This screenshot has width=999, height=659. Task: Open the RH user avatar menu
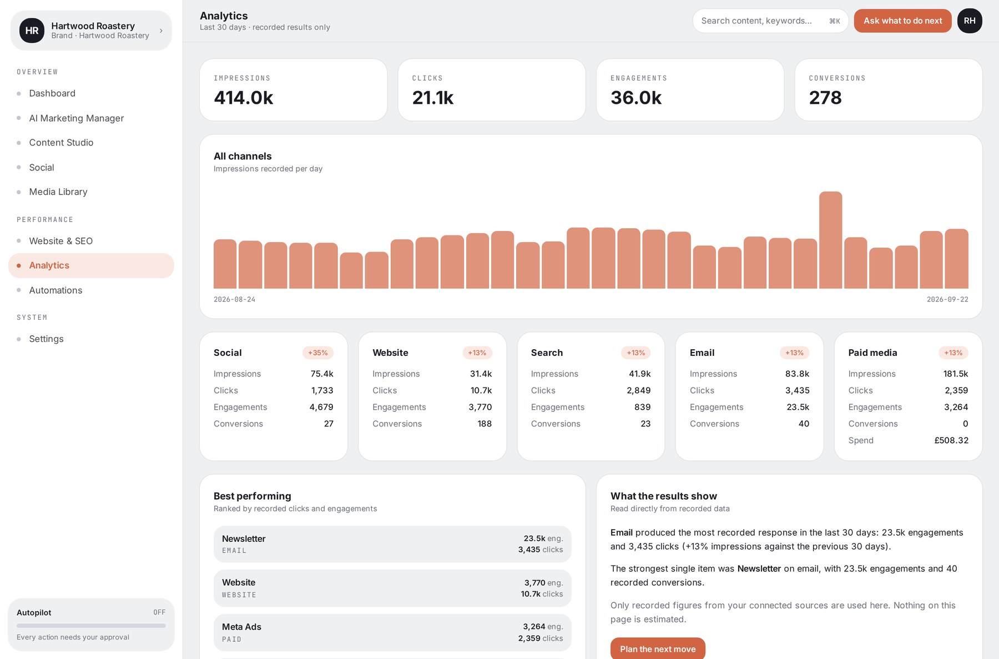point(970,21)
